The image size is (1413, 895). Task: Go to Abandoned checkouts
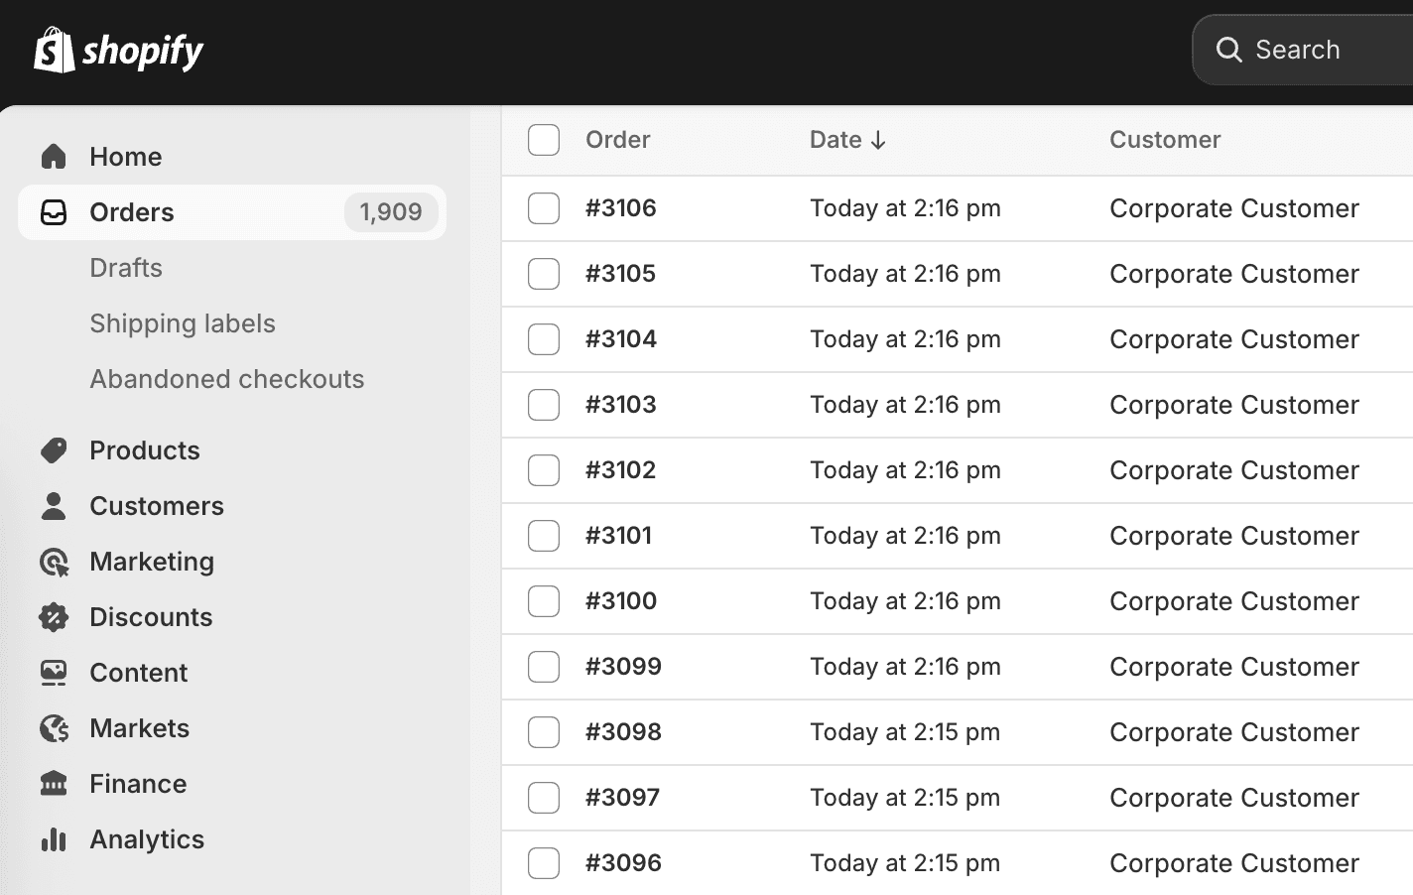pyautogui.click(x=227, y=379)
